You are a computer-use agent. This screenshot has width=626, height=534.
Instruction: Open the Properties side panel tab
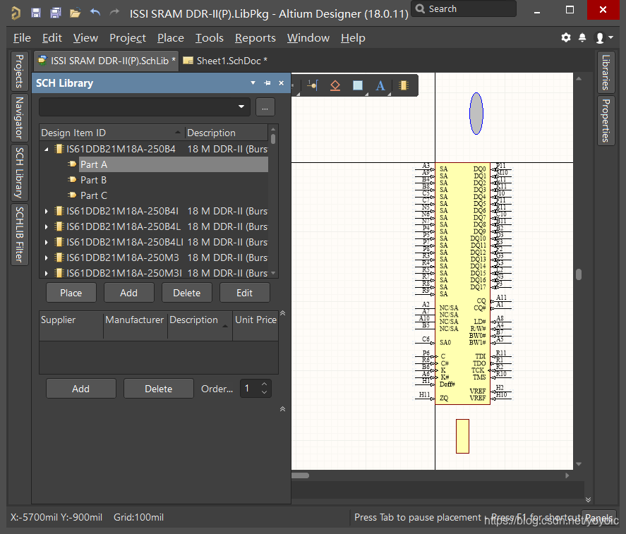(x=606, y=121)
